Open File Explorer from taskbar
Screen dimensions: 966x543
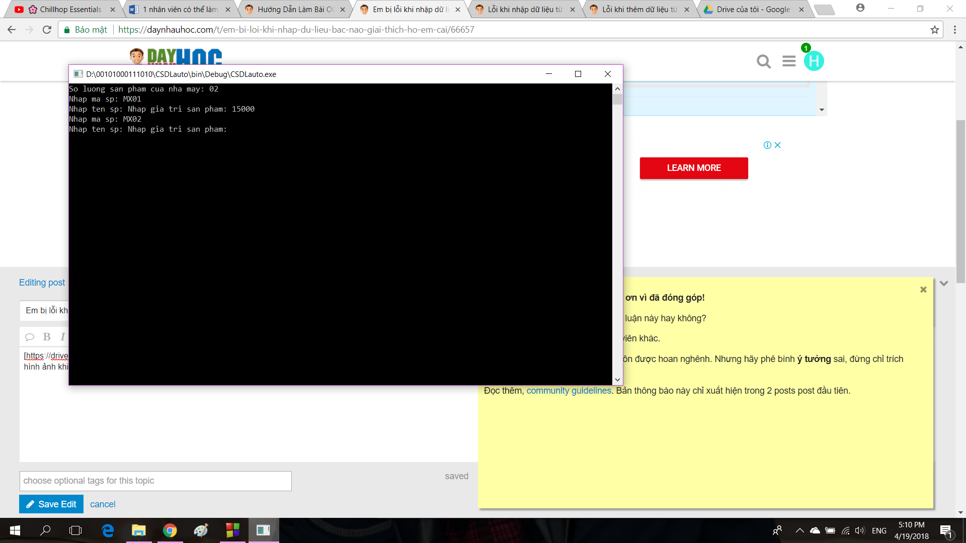138,530
